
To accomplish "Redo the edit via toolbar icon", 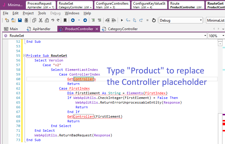I will 58,20.
